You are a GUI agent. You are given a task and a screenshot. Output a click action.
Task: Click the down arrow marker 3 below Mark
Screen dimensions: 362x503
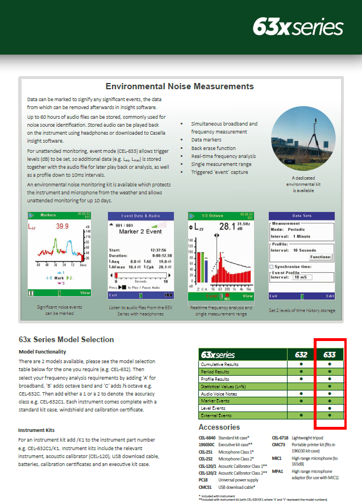tap(60, 283)
